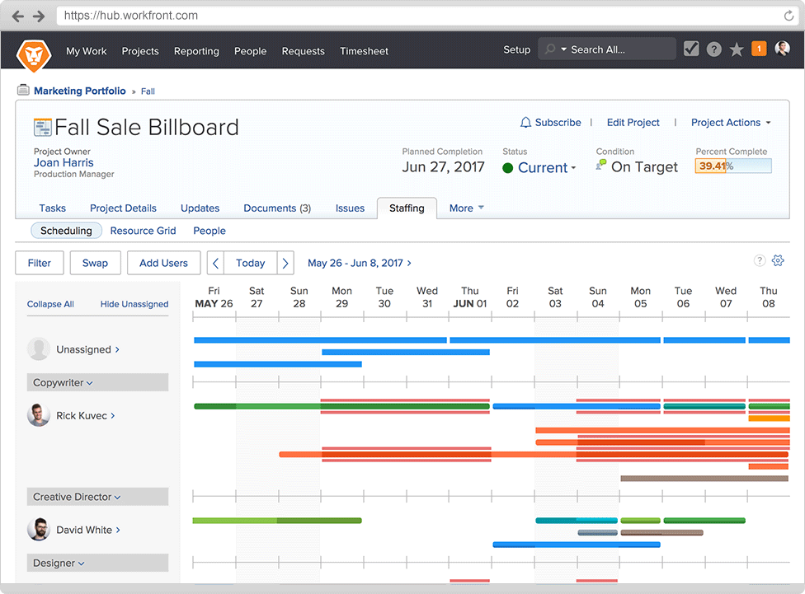805x594 pixels.
Task: Click the Edit Project link
Action: click(633, 123)
